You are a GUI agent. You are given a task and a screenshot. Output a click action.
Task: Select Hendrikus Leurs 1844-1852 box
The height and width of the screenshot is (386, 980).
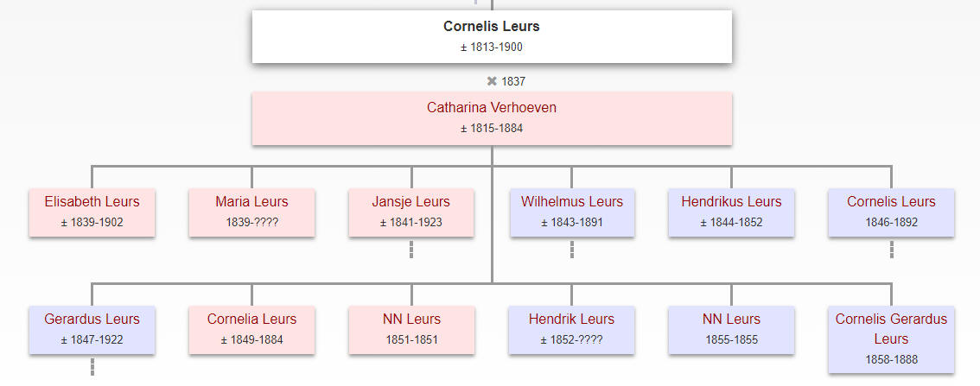(x=731, y=212)
